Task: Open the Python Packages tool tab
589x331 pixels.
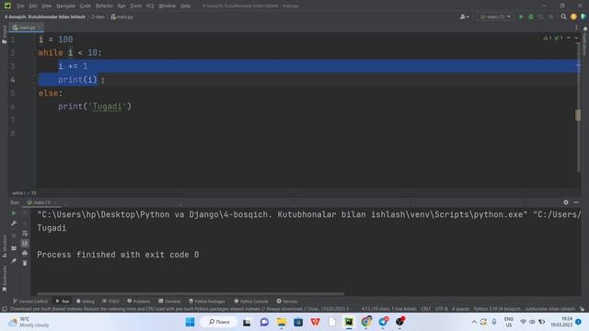Action: click(207, 302)
